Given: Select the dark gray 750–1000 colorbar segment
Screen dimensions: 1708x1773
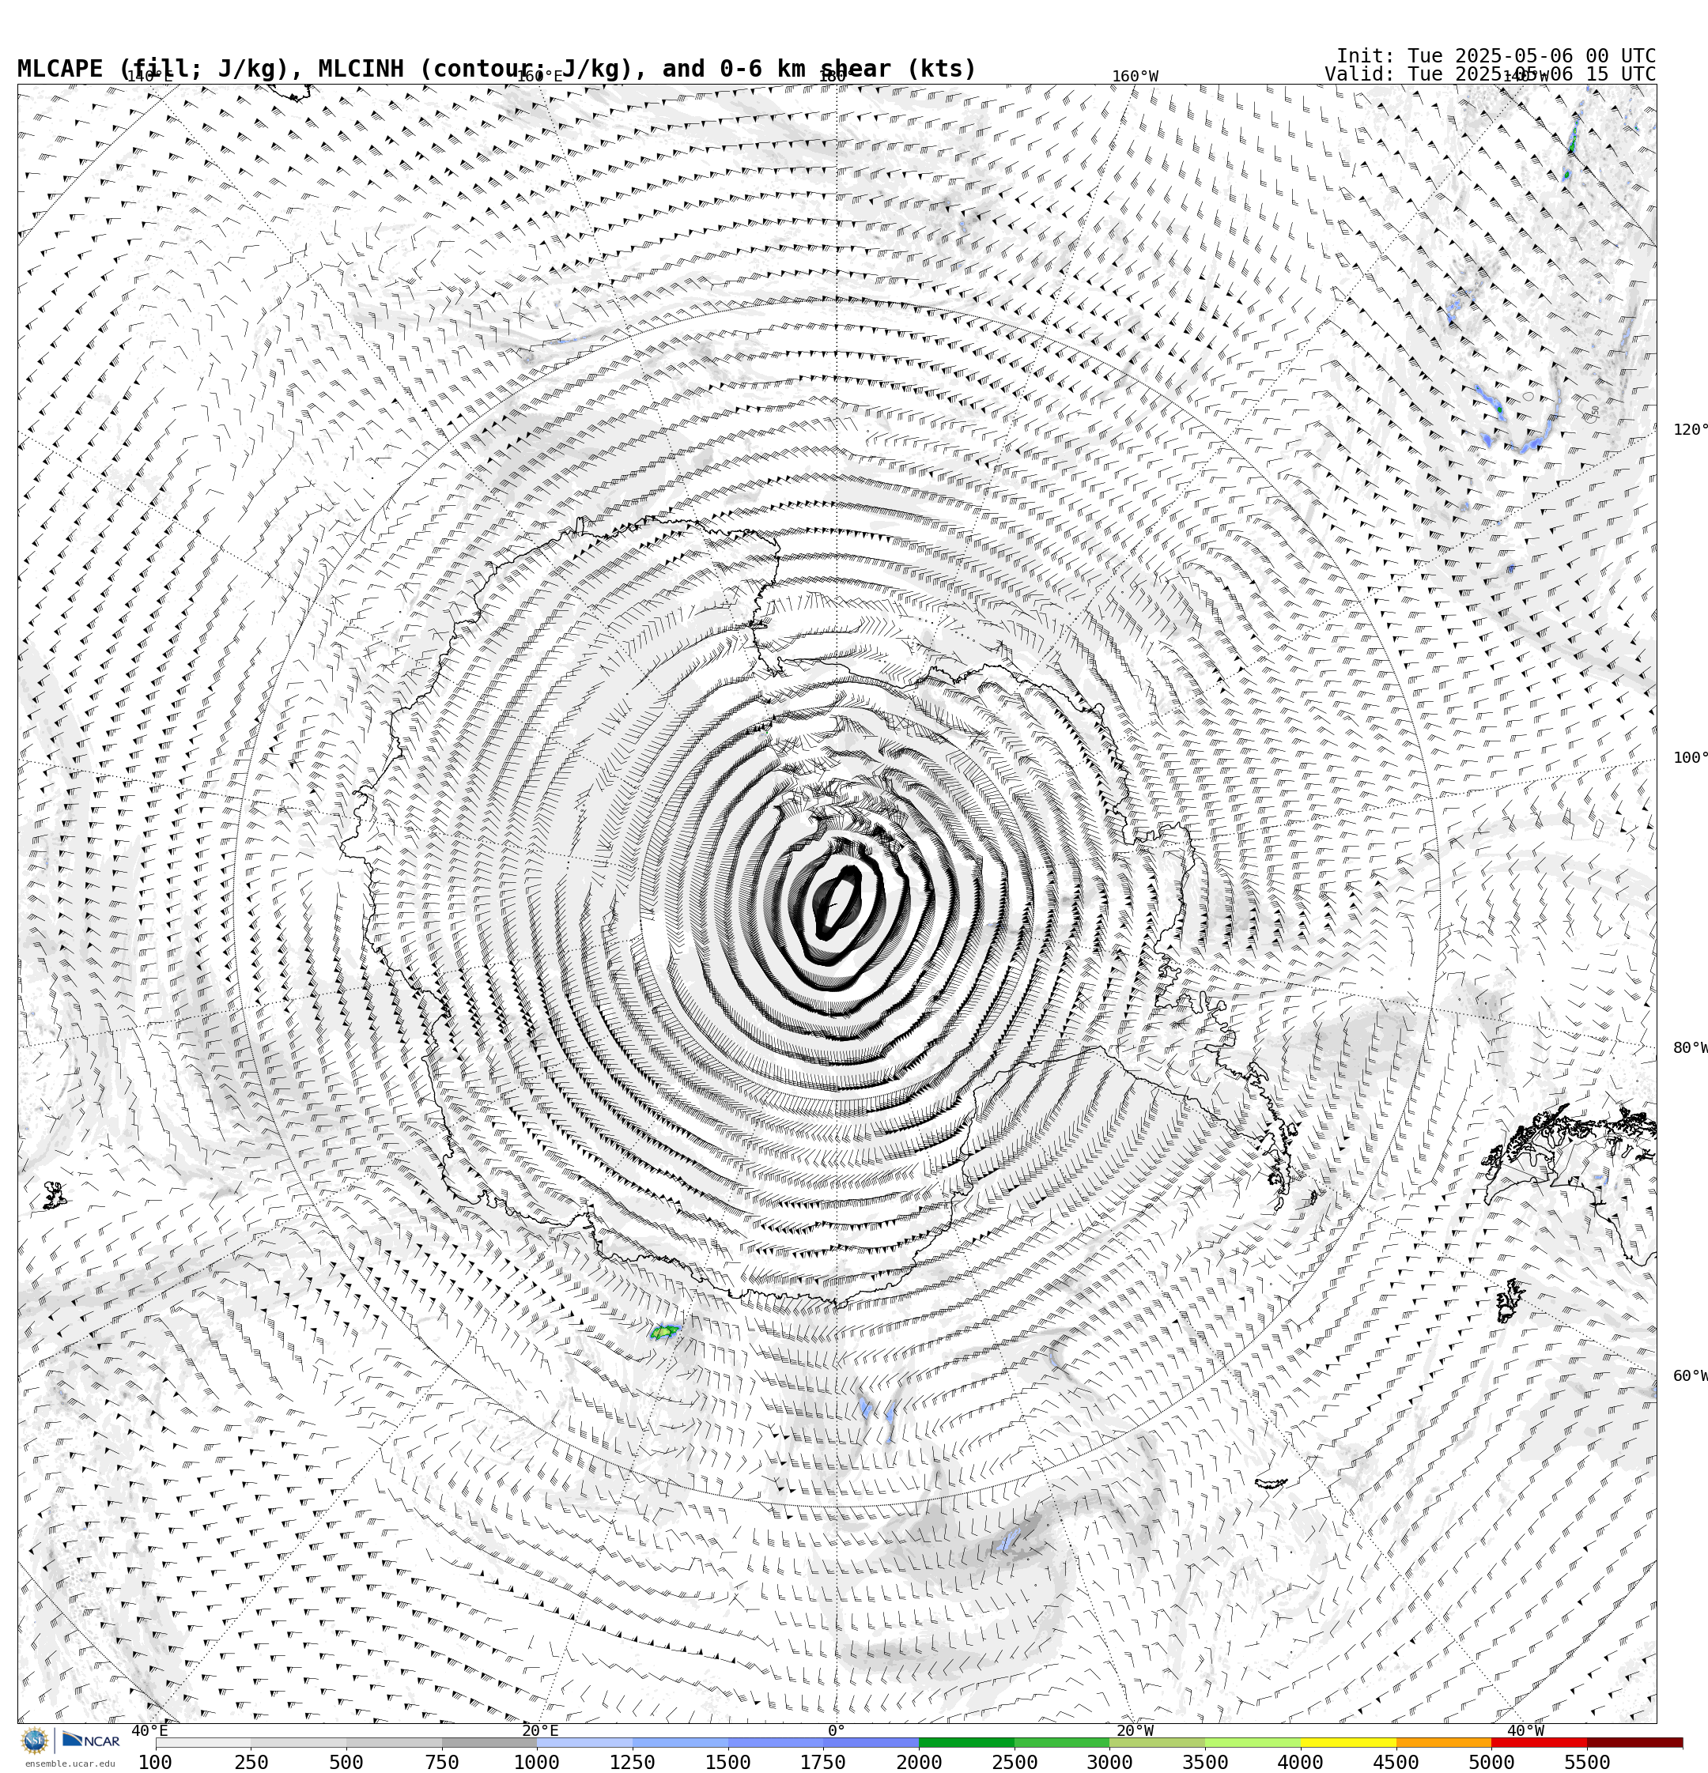Looking at the screenshot, I should (x=489, y=1742).
